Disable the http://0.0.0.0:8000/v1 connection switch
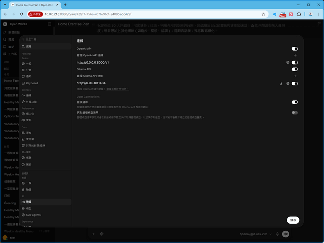 (x=295, y=62)
